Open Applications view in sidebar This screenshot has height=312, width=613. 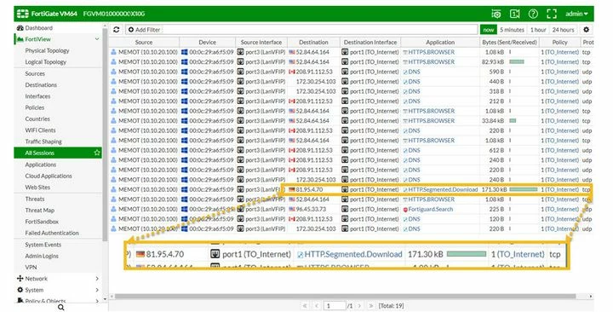41,165
